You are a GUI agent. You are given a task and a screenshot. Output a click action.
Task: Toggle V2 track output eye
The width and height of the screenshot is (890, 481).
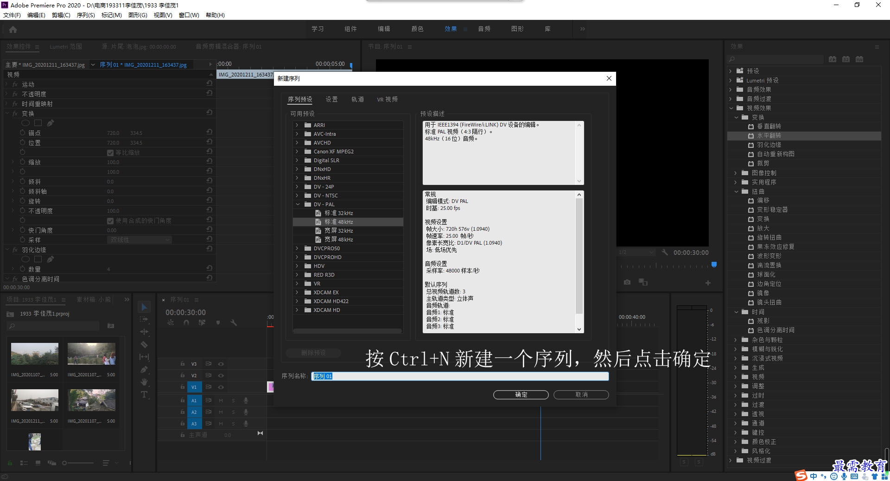coord(221,375)
